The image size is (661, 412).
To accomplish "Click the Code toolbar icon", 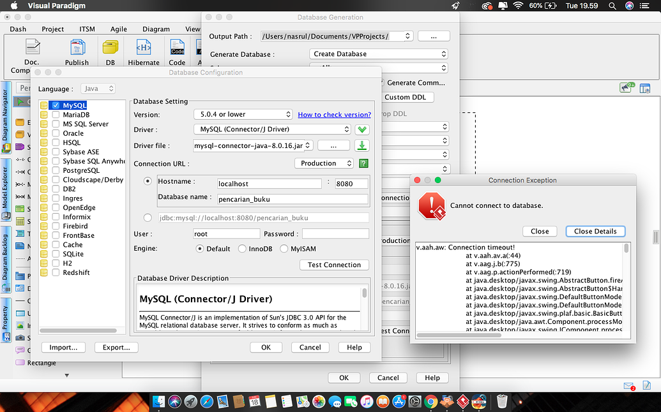I will [177, 48].
